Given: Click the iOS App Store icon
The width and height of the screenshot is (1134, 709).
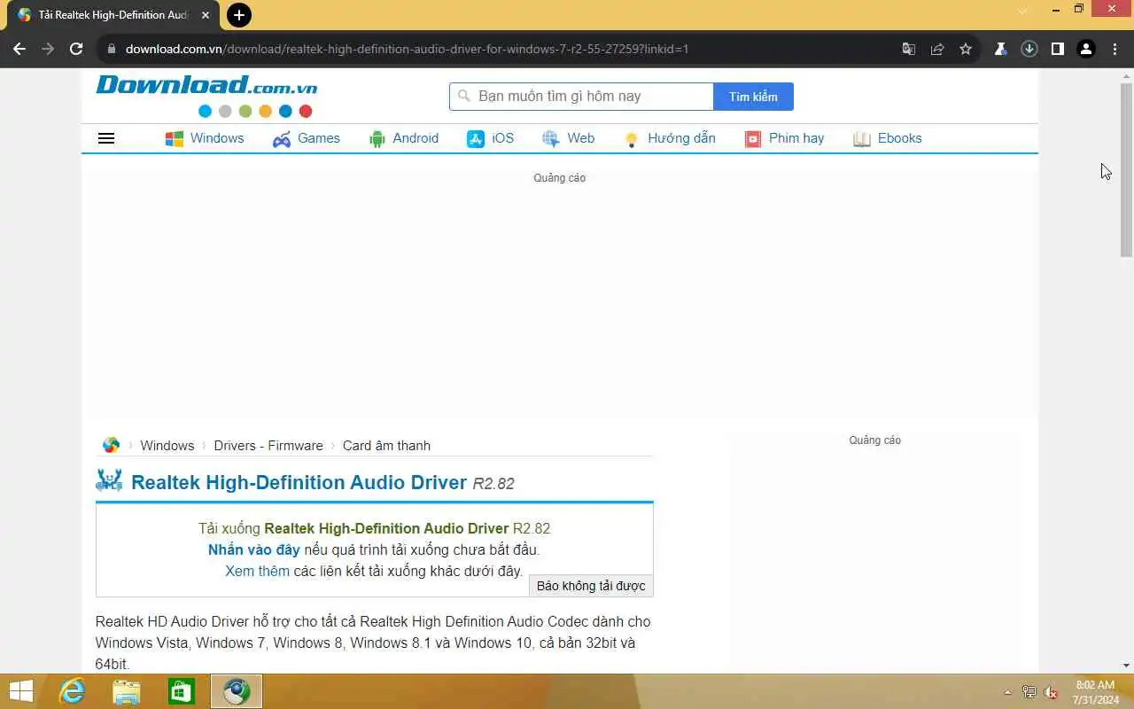Looking at the screenshot, I should coord(476,139).
